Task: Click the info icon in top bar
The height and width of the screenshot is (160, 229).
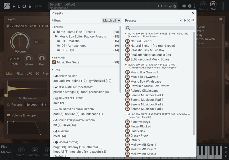Action: click(x=189, y=6)
